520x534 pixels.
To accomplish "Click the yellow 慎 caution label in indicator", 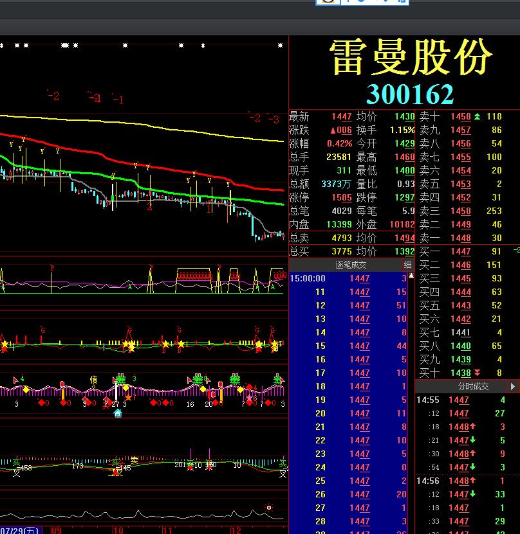I will click(x=93, y=379).
